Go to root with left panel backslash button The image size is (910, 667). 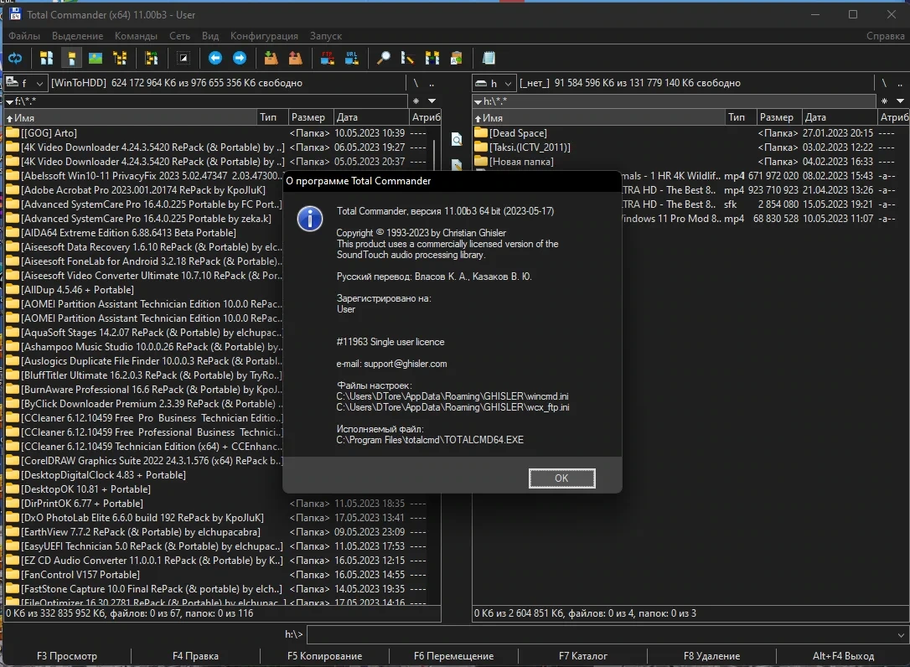(x=416, y=83)
